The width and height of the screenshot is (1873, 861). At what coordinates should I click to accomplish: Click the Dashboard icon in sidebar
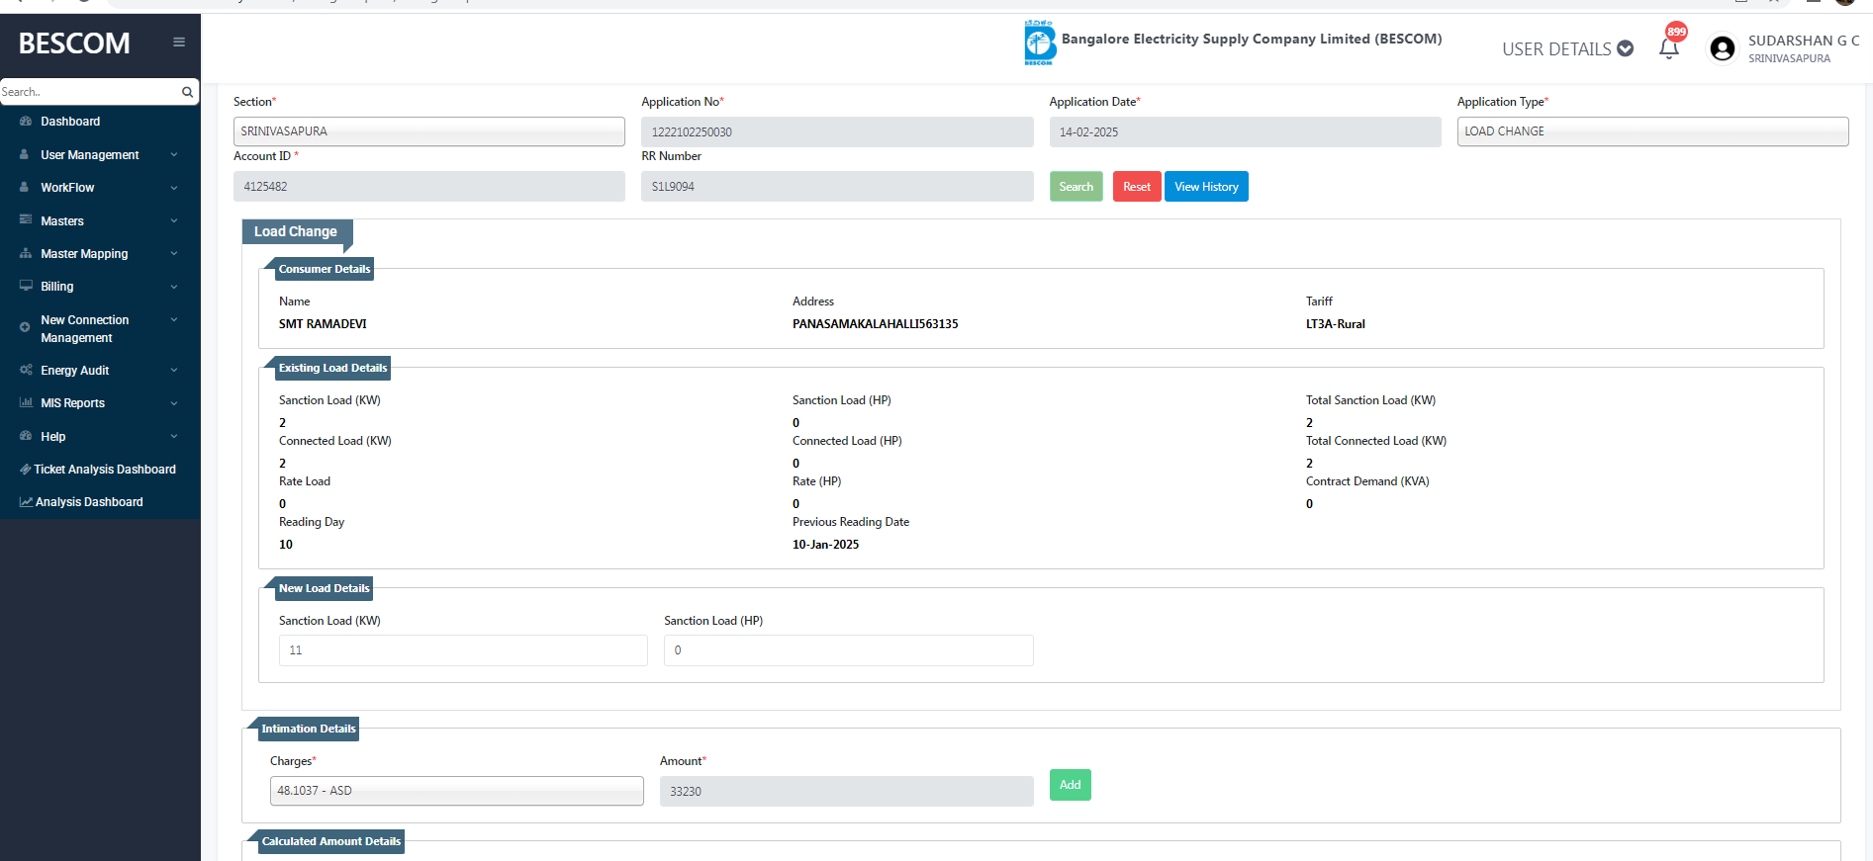click(26, 121)
